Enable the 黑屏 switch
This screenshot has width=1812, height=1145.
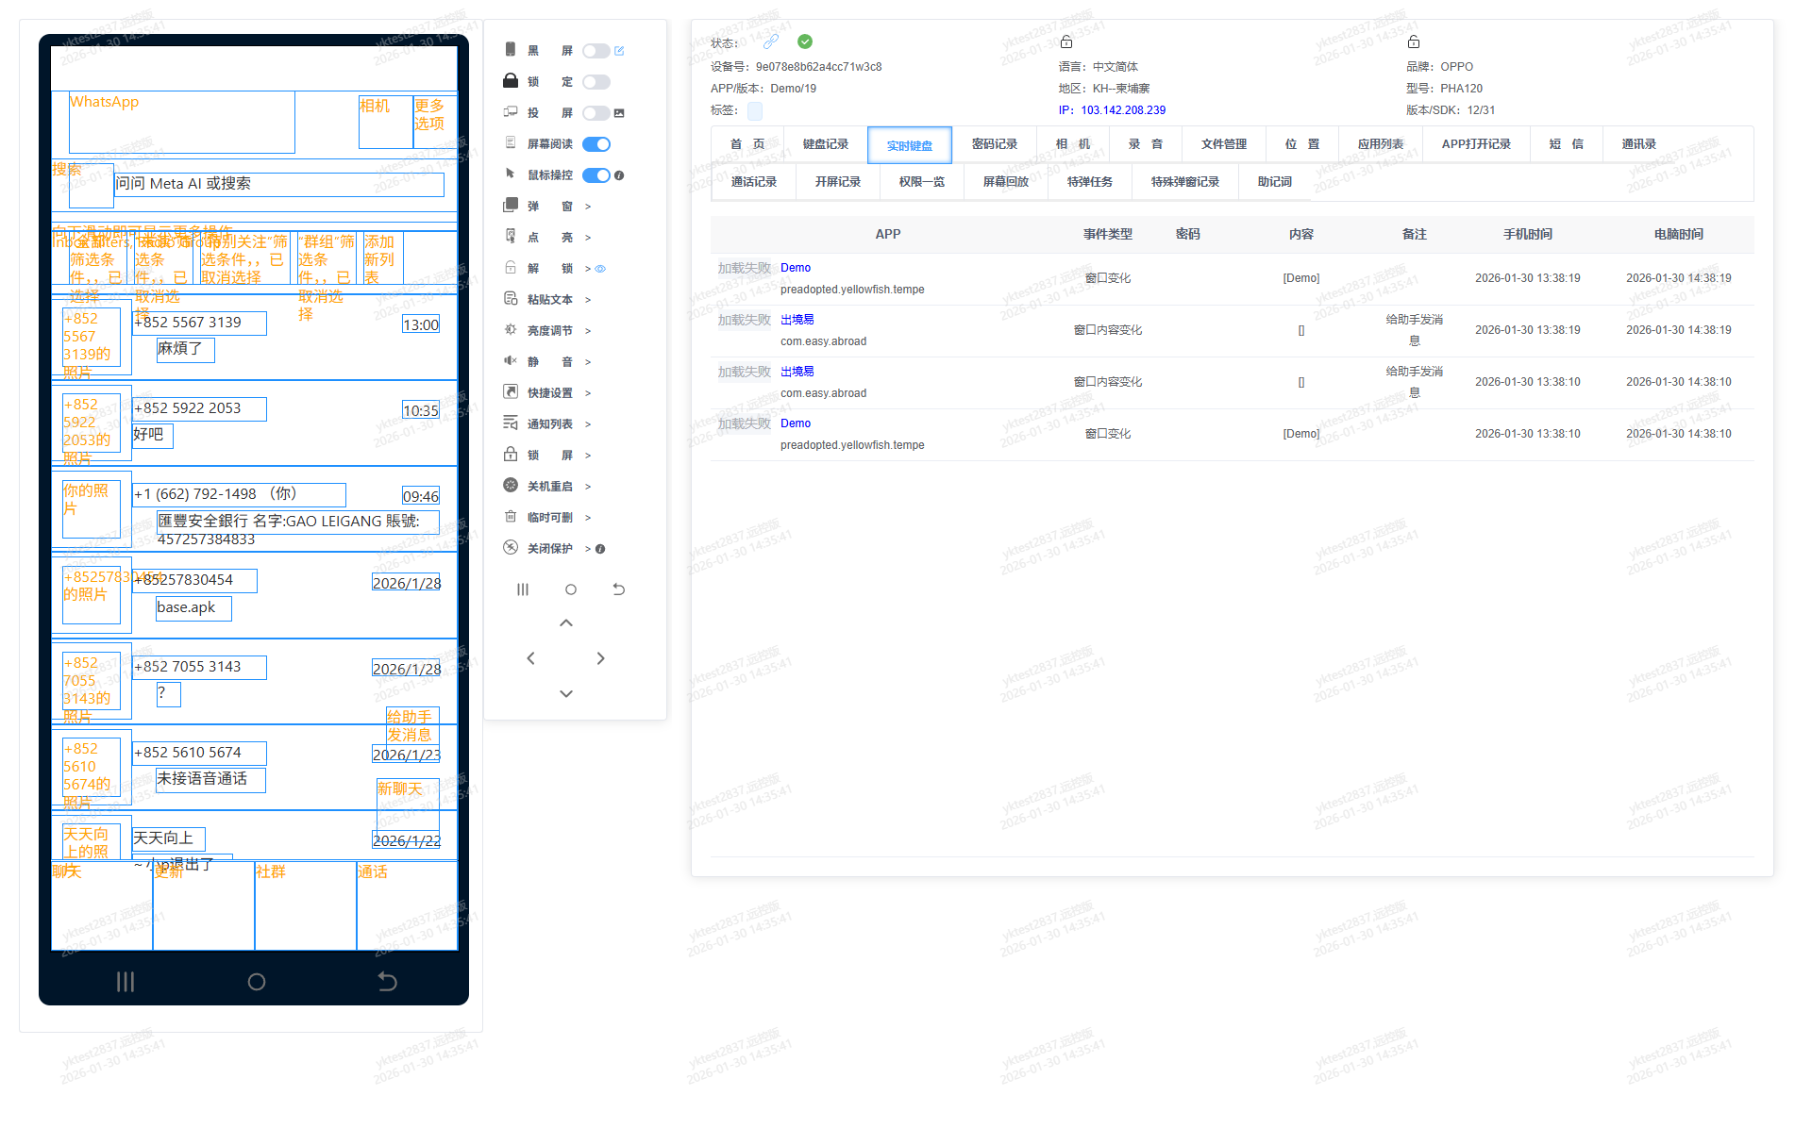[596, 51]
